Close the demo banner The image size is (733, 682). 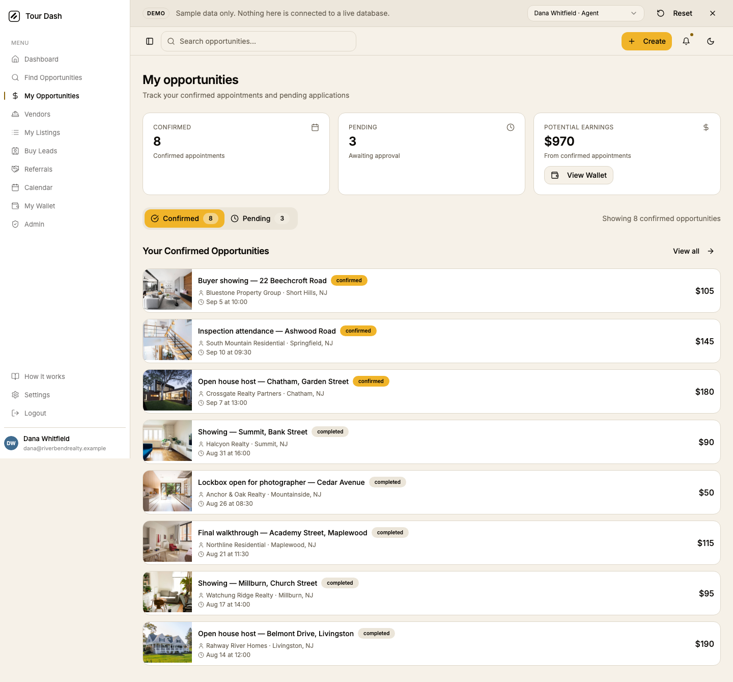pyautogui.click(x=713, y=13)
